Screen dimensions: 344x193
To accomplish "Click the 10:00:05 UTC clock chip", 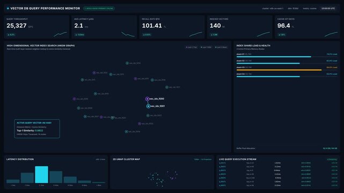I will tap(328, 9).
